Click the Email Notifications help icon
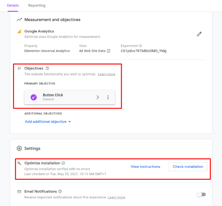Image resolution: width=222 pixels, height=206 pixels. tap(60, 192)
